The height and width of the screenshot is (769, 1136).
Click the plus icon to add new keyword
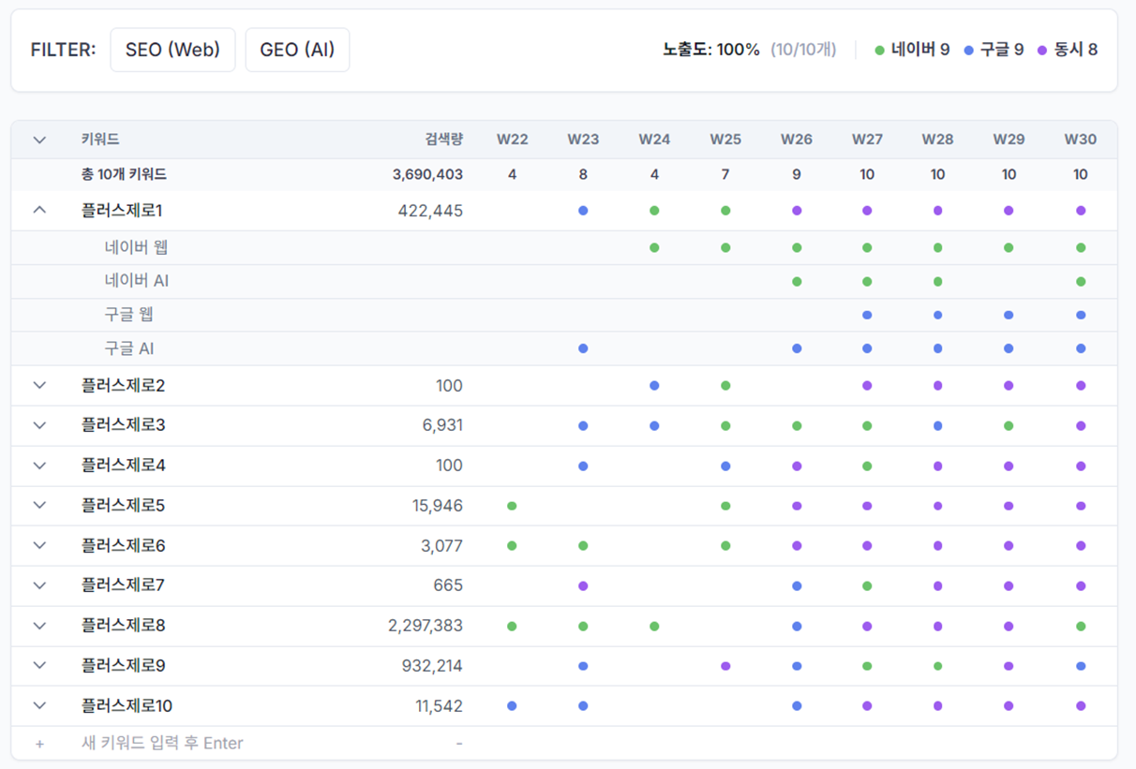pos(39,744)
